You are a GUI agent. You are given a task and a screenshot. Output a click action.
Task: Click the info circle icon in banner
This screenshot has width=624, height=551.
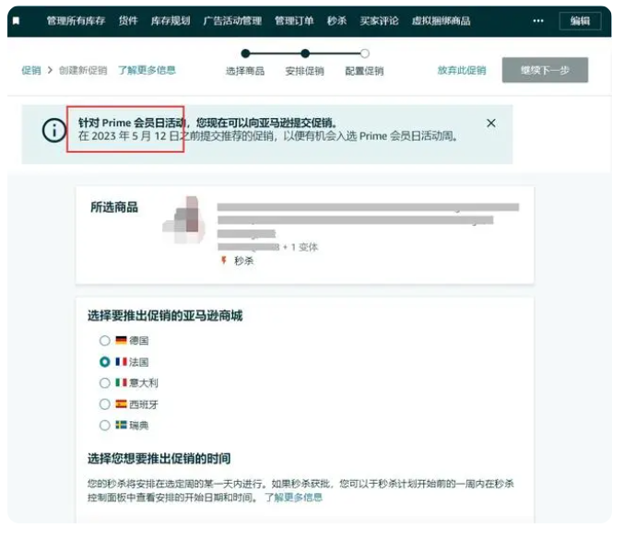pos(53,130)
